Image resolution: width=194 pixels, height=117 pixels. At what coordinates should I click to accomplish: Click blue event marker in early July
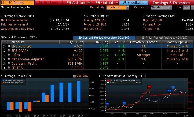coord(107,104)
